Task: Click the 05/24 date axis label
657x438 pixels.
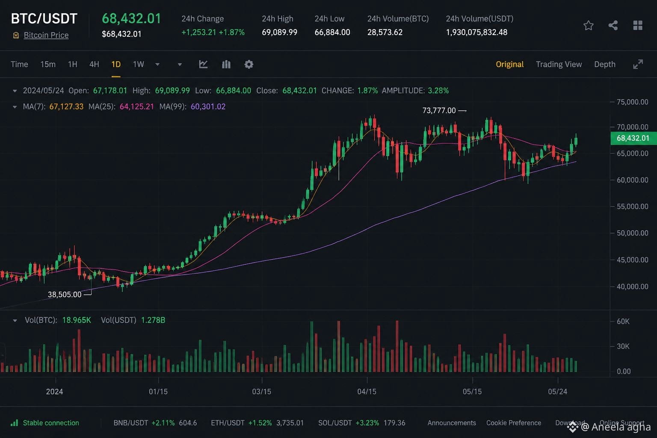Action: (558, 391)
